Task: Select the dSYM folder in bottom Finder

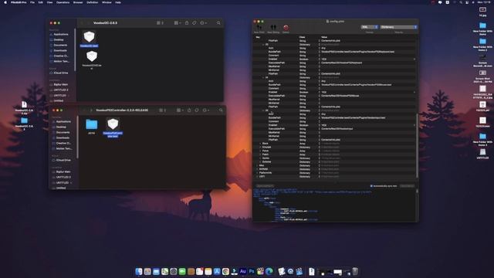Action: pyautogui.click(x=92, y=127)
